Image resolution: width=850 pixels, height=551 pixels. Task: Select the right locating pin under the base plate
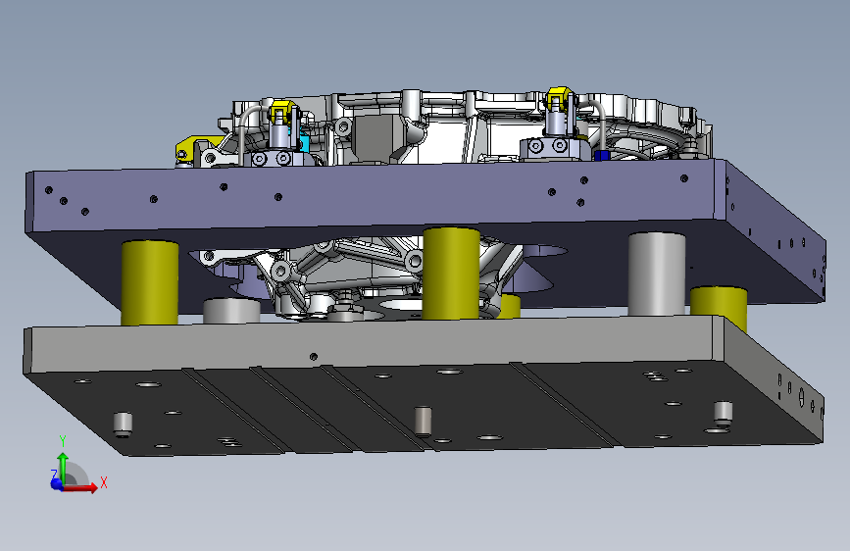(724, 413)
